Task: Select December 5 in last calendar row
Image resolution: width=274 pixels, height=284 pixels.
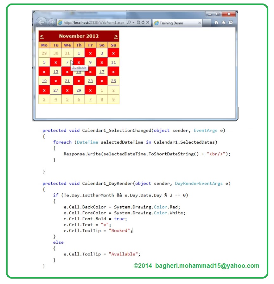Action: (x=67, y=100)
